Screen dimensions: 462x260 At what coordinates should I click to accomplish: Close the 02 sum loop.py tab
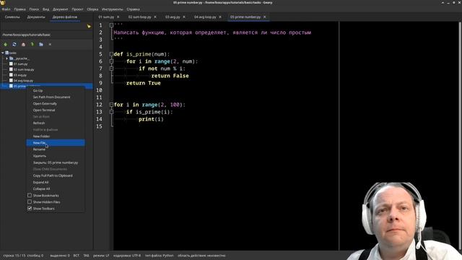pyautogui.click(x=155, y=17)
